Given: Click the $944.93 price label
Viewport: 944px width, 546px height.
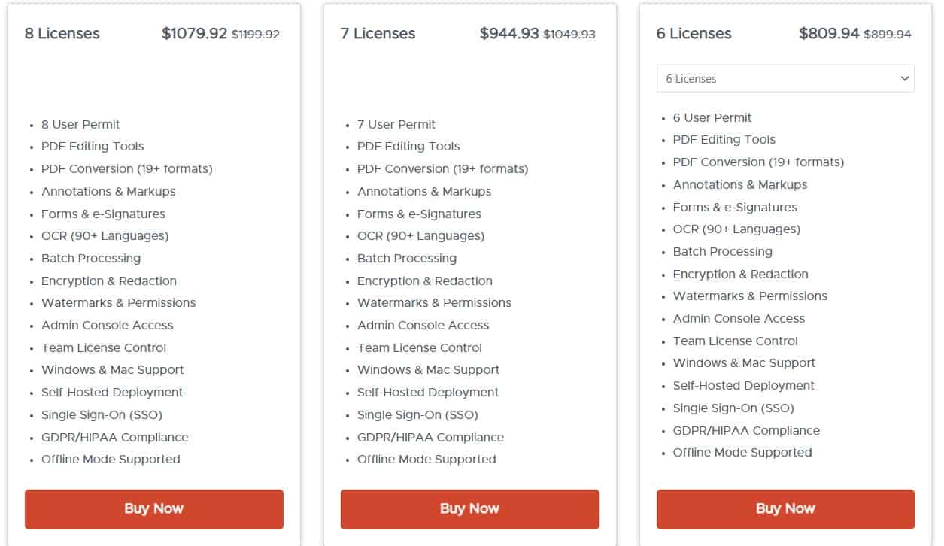Looking at the screenshot, I should pos(509,33).
